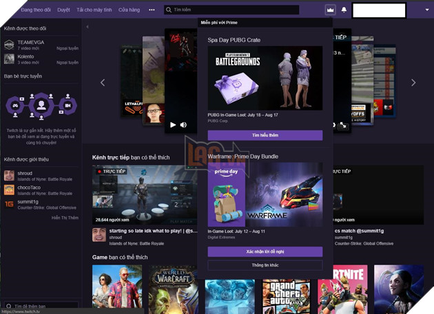
Task: Open summit1g recommended channel
Action: coord(41,204)
